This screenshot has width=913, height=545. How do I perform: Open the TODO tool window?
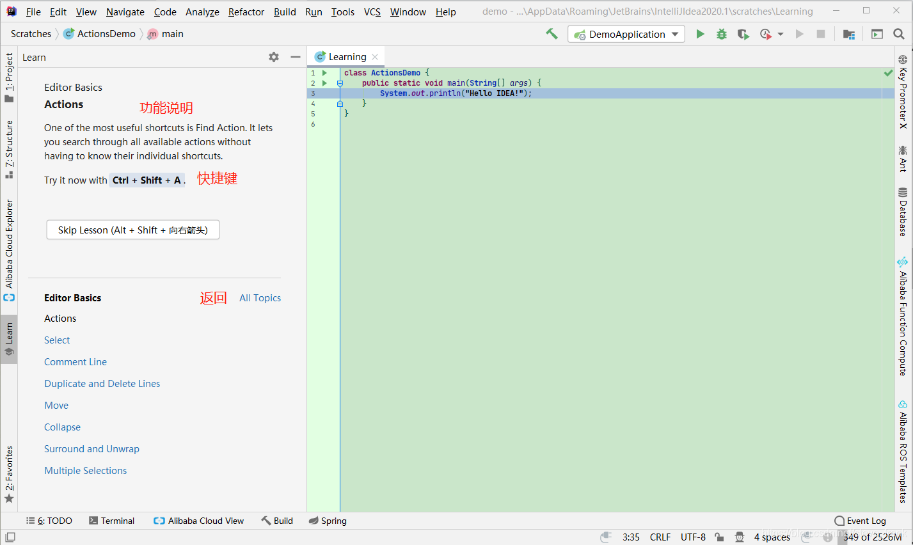point(49,521)
